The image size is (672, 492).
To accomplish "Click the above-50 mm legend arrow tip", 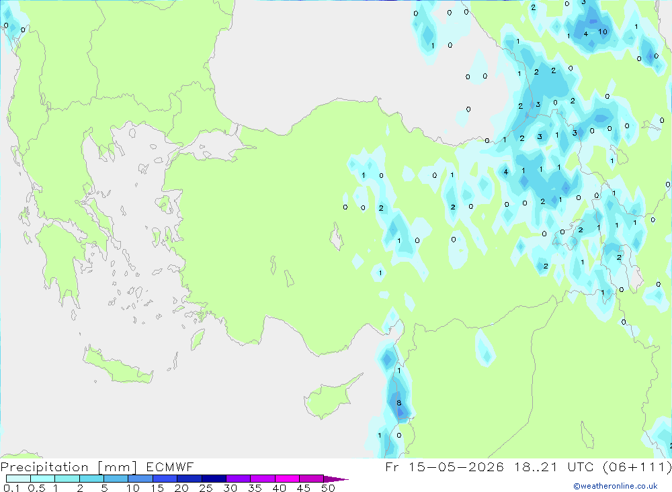I will (x=336, y=479).
